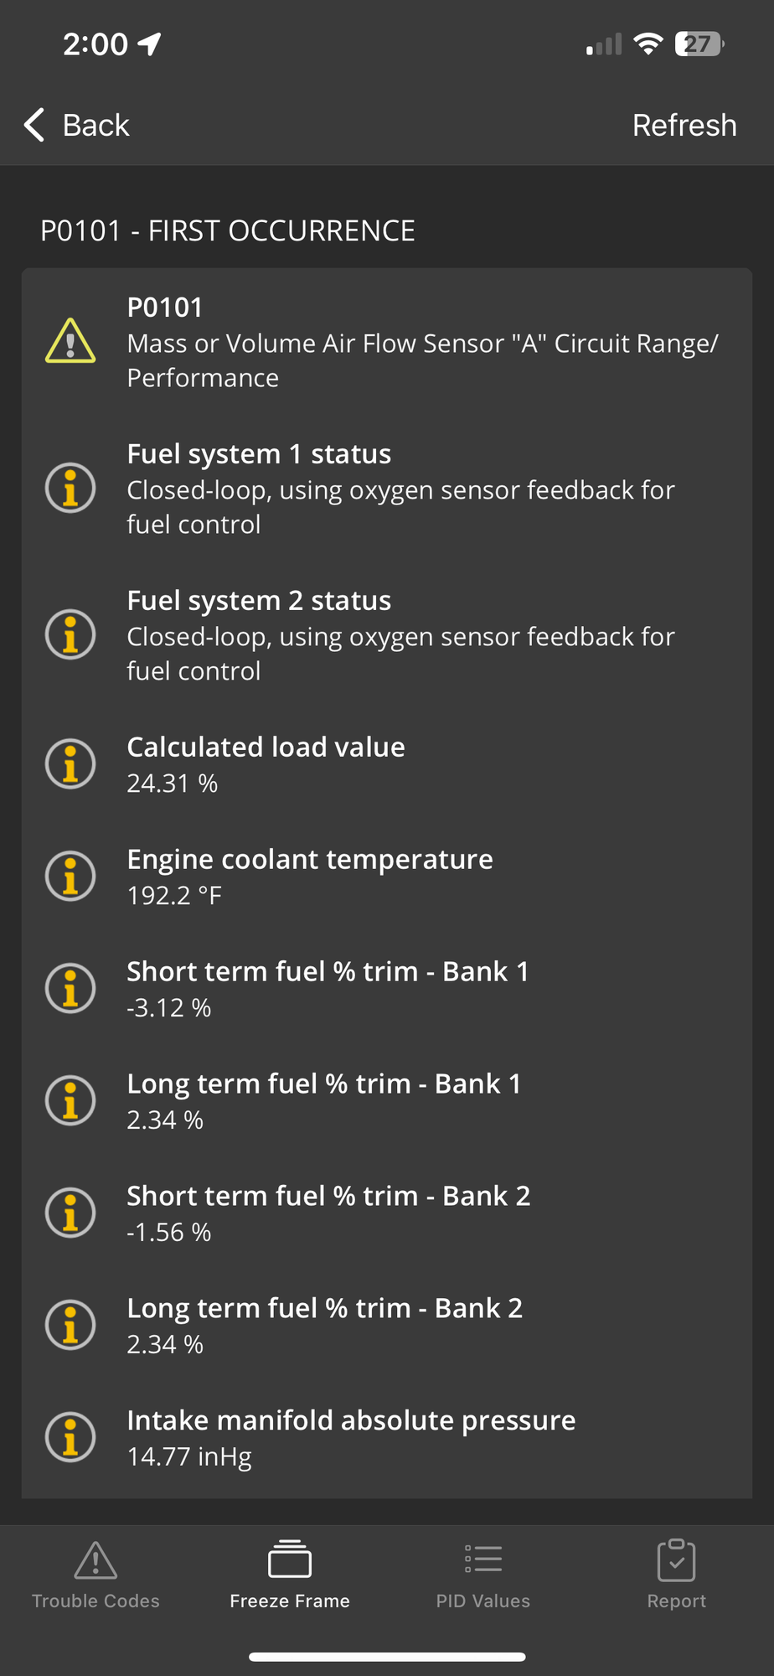Open the Report tab

click(677, 1575)
